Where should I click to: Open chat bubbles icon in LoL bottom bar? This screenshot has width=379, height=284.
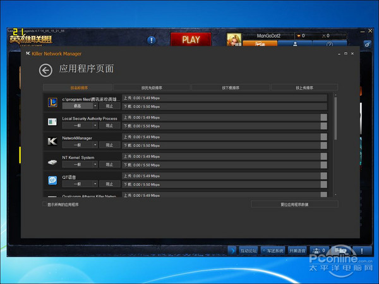[x=340, y=251]
